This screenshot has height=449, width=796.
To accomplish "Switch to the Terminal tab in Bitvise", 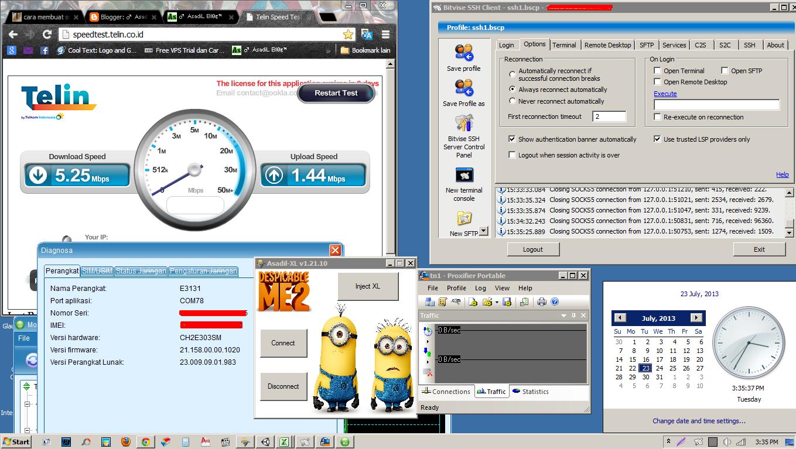I will [x=564, y=45].
